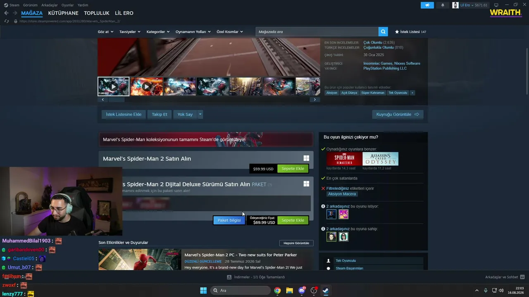Click into Mağazada ara search field
Viewport: 529px width, 297px height.
click(x=317, y=32)
